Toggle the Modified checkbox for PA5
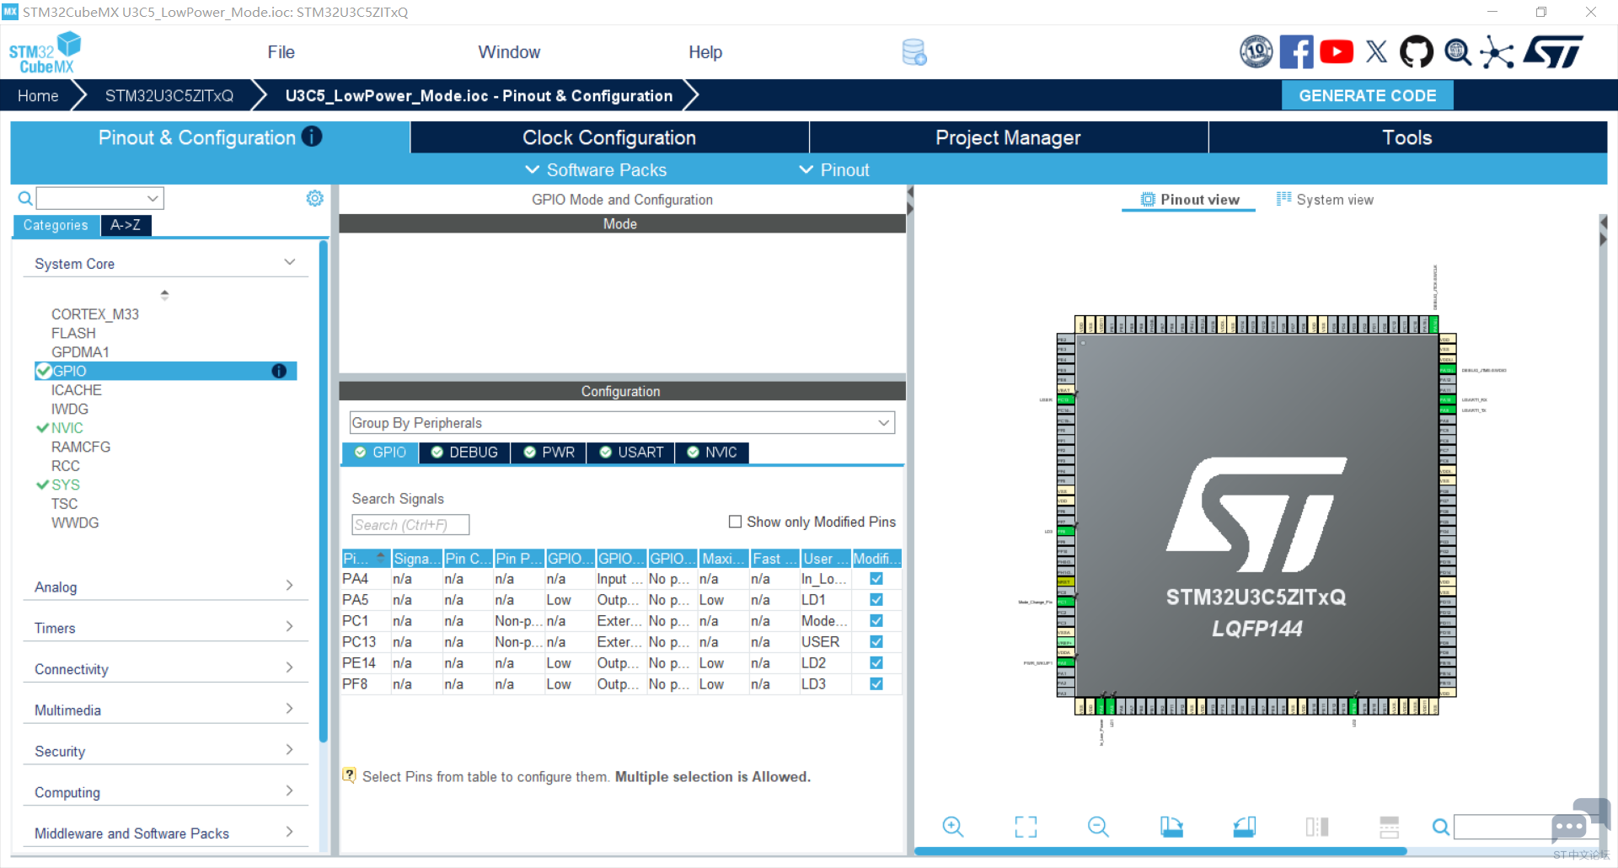Screen dimensions: 1618x868 (876, 600)
